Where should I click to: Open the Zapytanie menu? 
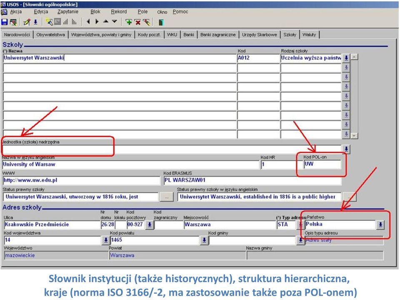pyautogui.click(x=68, y=12)
